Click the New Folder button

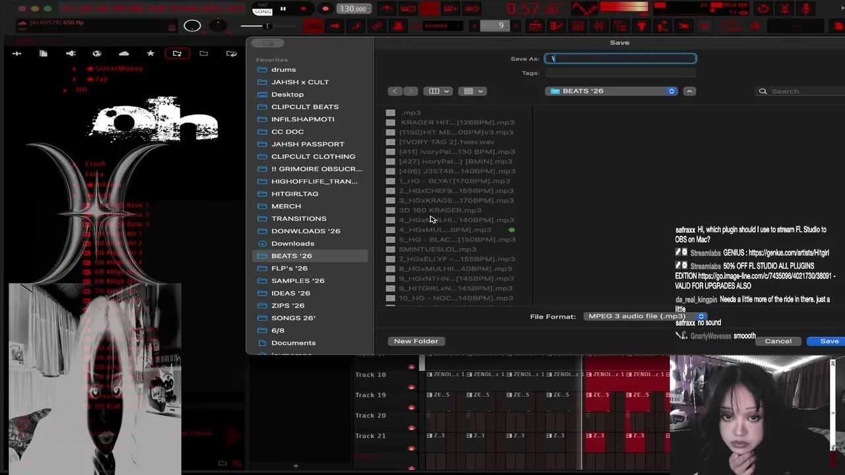click(x=416, y=341)
